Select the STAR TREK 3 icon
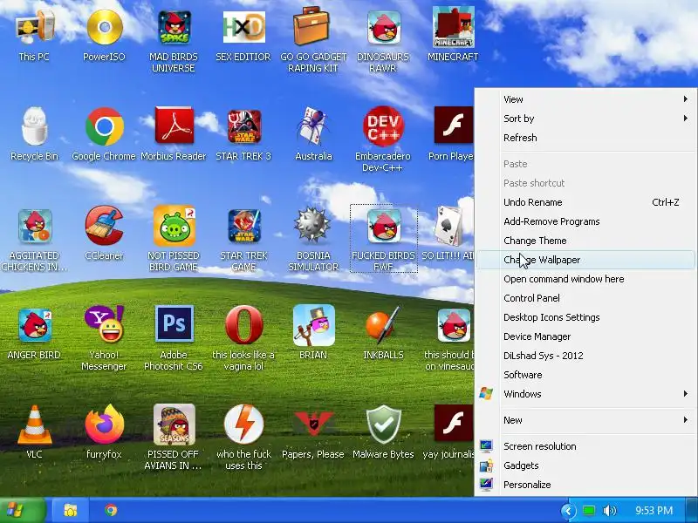The height and width of the screenshot is (523, 698). (243, 126)
